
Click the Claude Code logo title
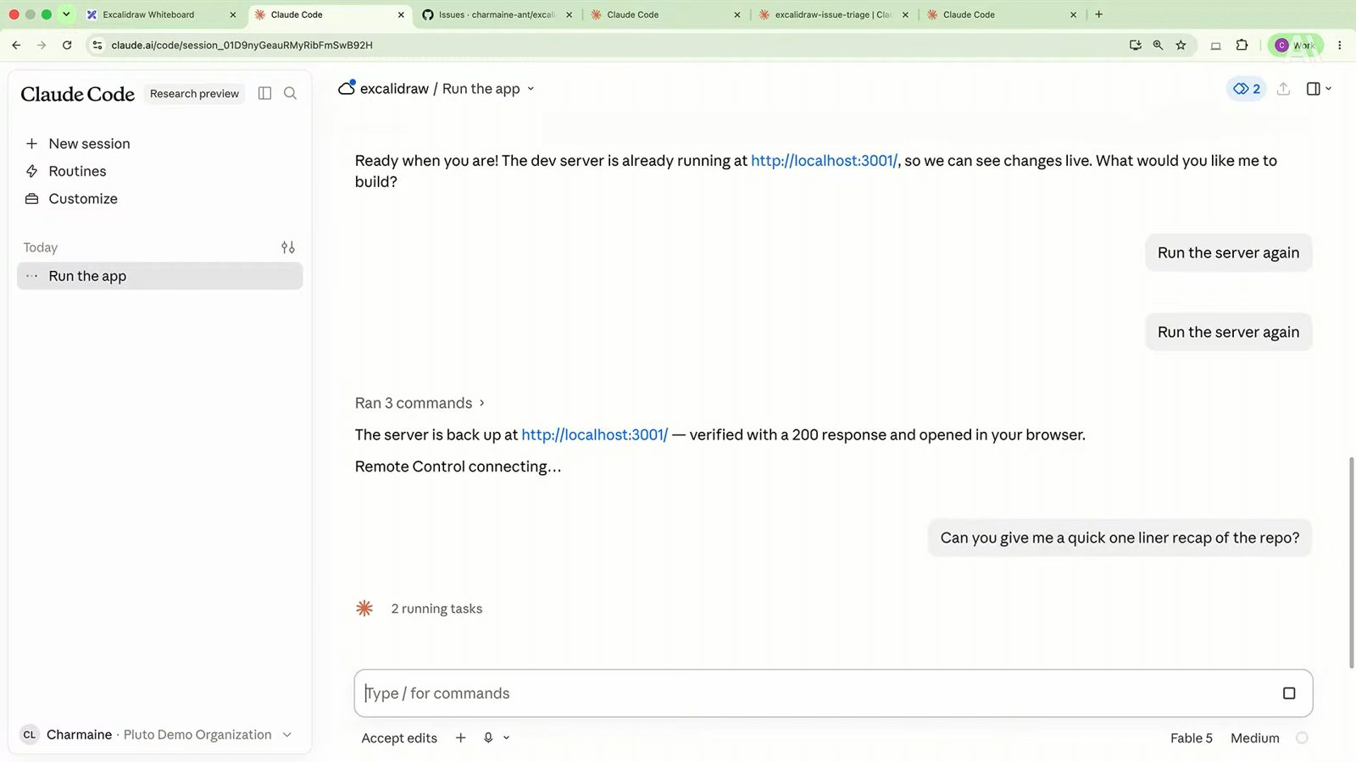[x=77, y=94]
